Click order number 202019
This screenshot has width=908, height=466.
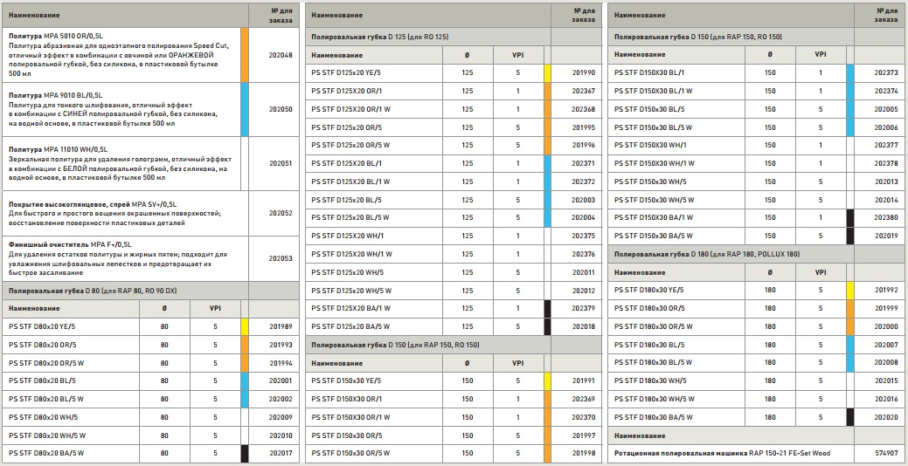[x=886, y=236]
